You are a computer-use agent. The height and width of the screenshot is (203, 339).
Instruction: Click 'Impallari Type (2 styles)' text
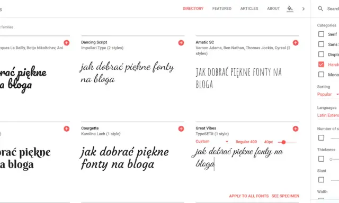102,48
